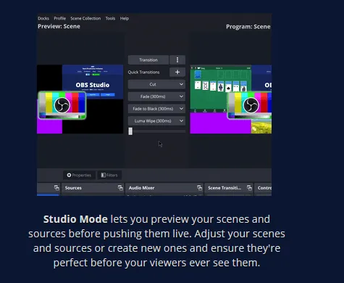Click the Transition button
The height and width of the screenshot is (283, 344).
[148, 60]
